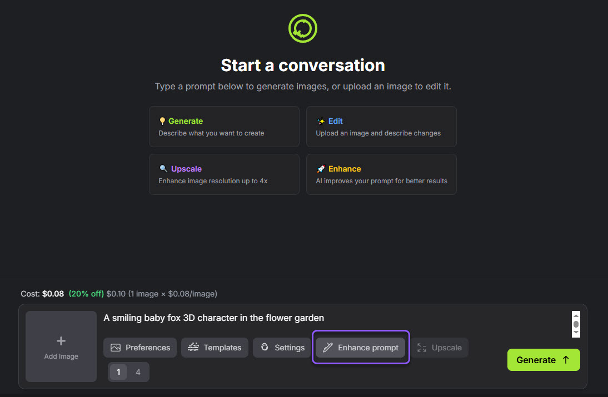Viewport: 608px width, 397px height.
Task: Click the magnifier icon on Upscale card
Action: [x=163, y=169]
